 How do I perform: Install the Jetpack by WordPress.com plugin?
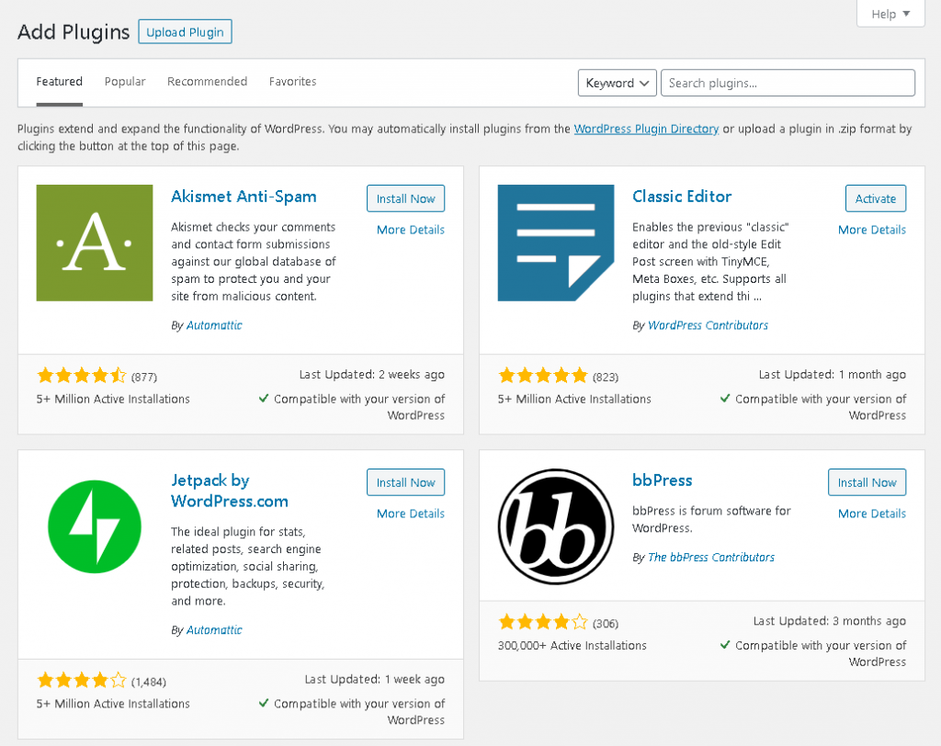pyautogui.click(x=405, y=482)
